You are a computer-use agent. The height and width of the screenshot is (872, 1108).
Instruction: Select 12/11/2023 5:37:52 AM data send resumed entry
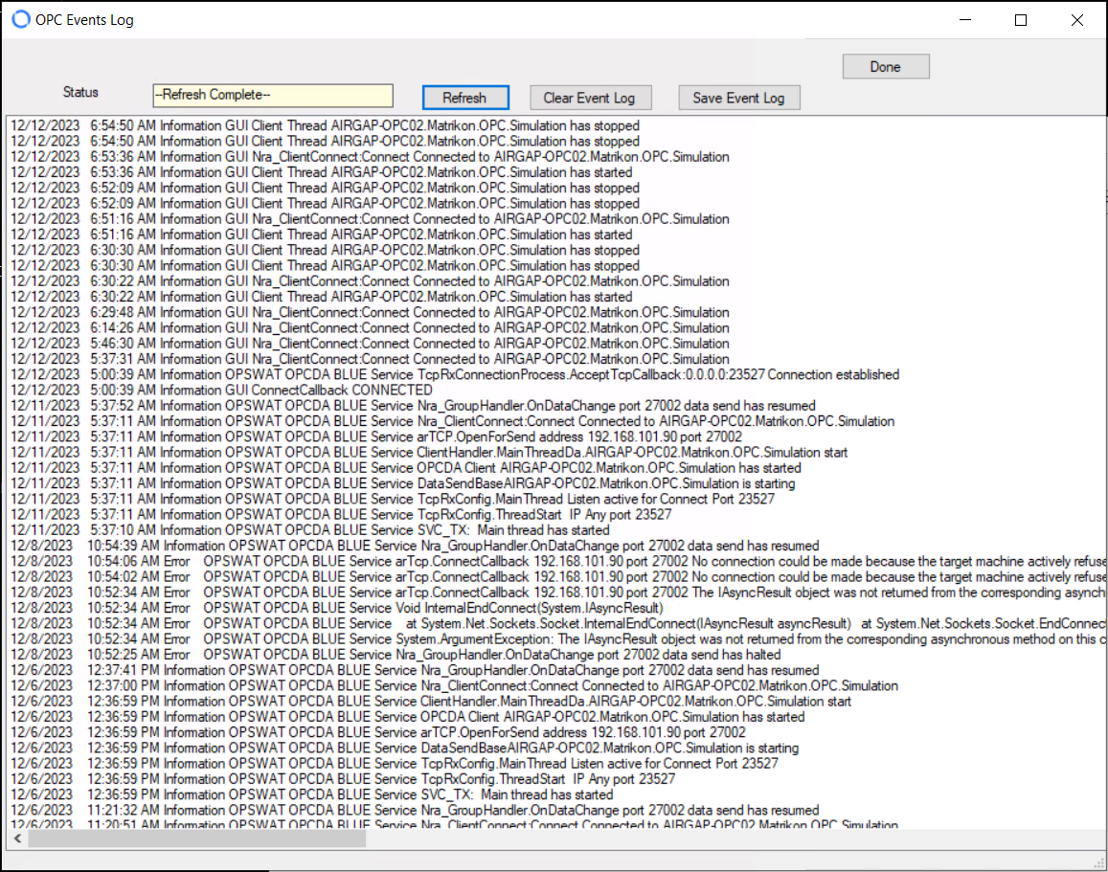click(x=414, y=405)
